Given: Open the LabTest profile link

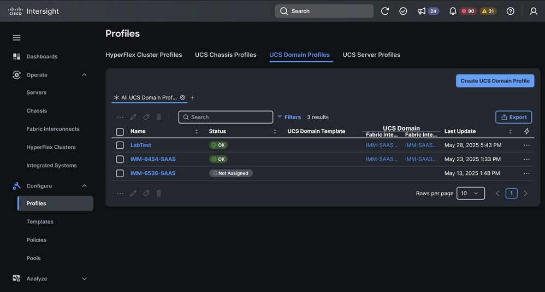Looking at the screenshot, I should pos(141,145).
